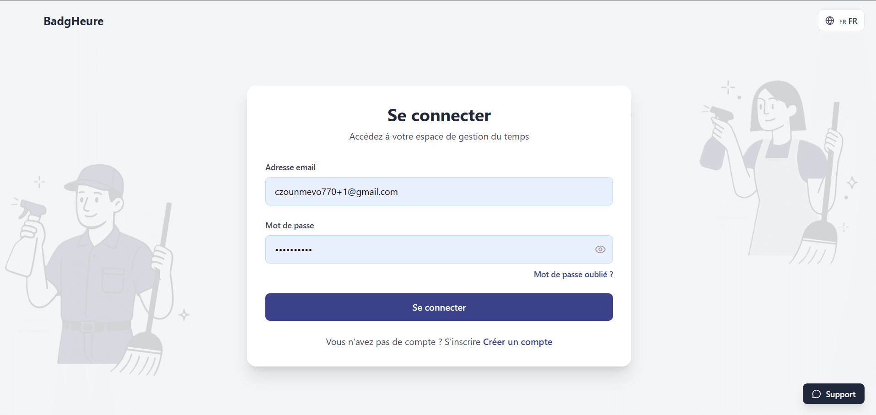
Task: Focus the Adresse email input field
Action: [x=438, y=192]
